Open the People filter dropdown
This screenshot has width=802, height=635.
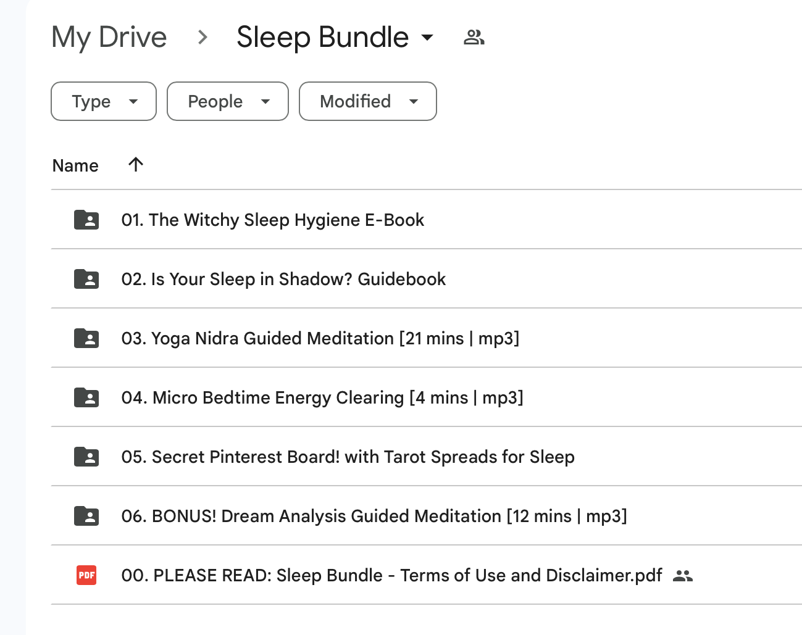coord(228,101)
